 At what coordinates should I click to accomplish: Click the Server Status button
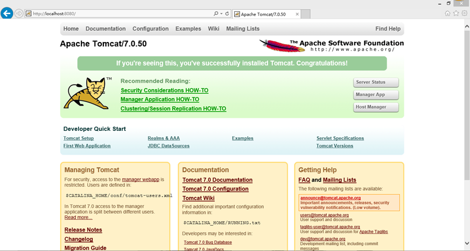tap(376, 82)
